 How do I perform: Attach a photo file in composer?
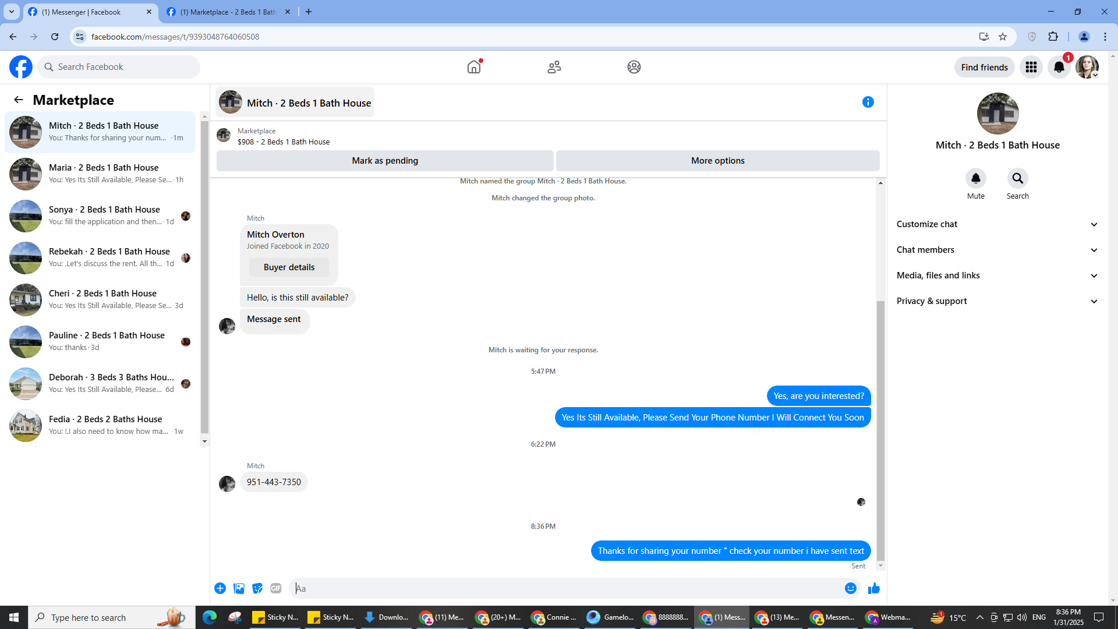(239, 588)
